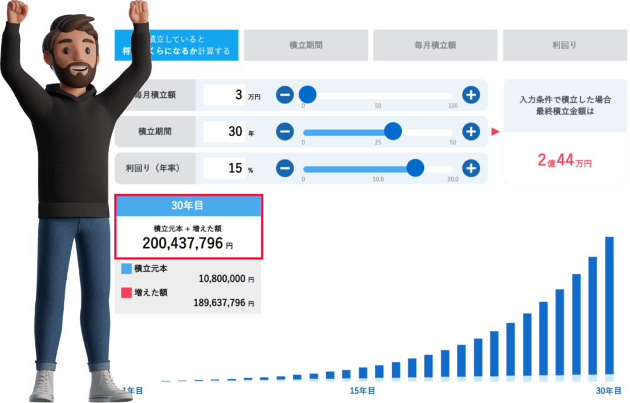Lower 利回り with the minus button

click(x=285, y=168)
